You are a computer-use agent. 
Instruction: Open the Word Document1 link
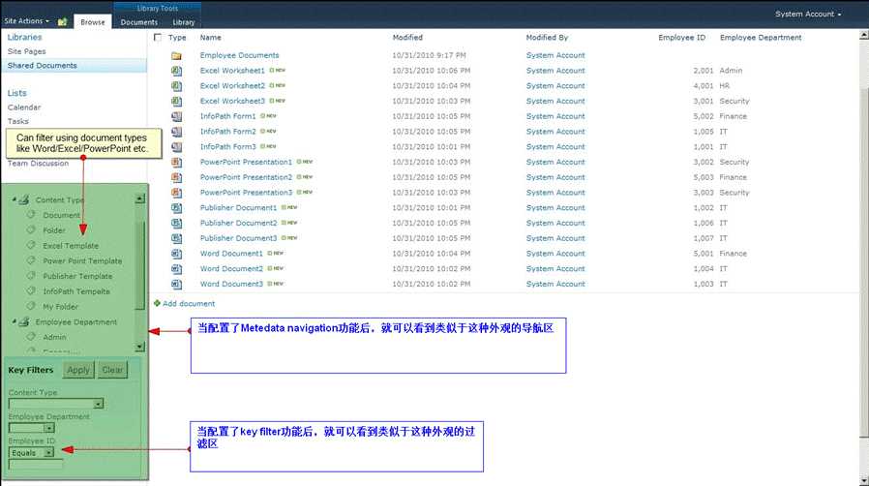pos(231,254)
